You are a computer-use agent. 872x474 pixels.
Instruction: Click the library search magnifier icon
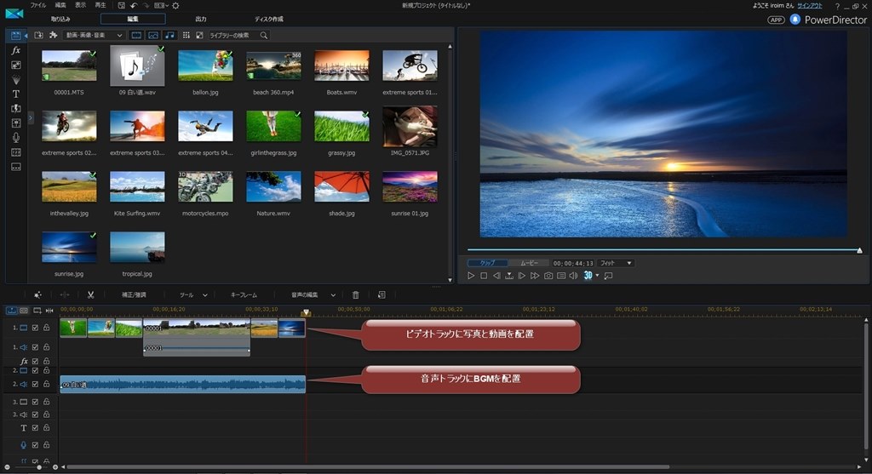point(264,35)
